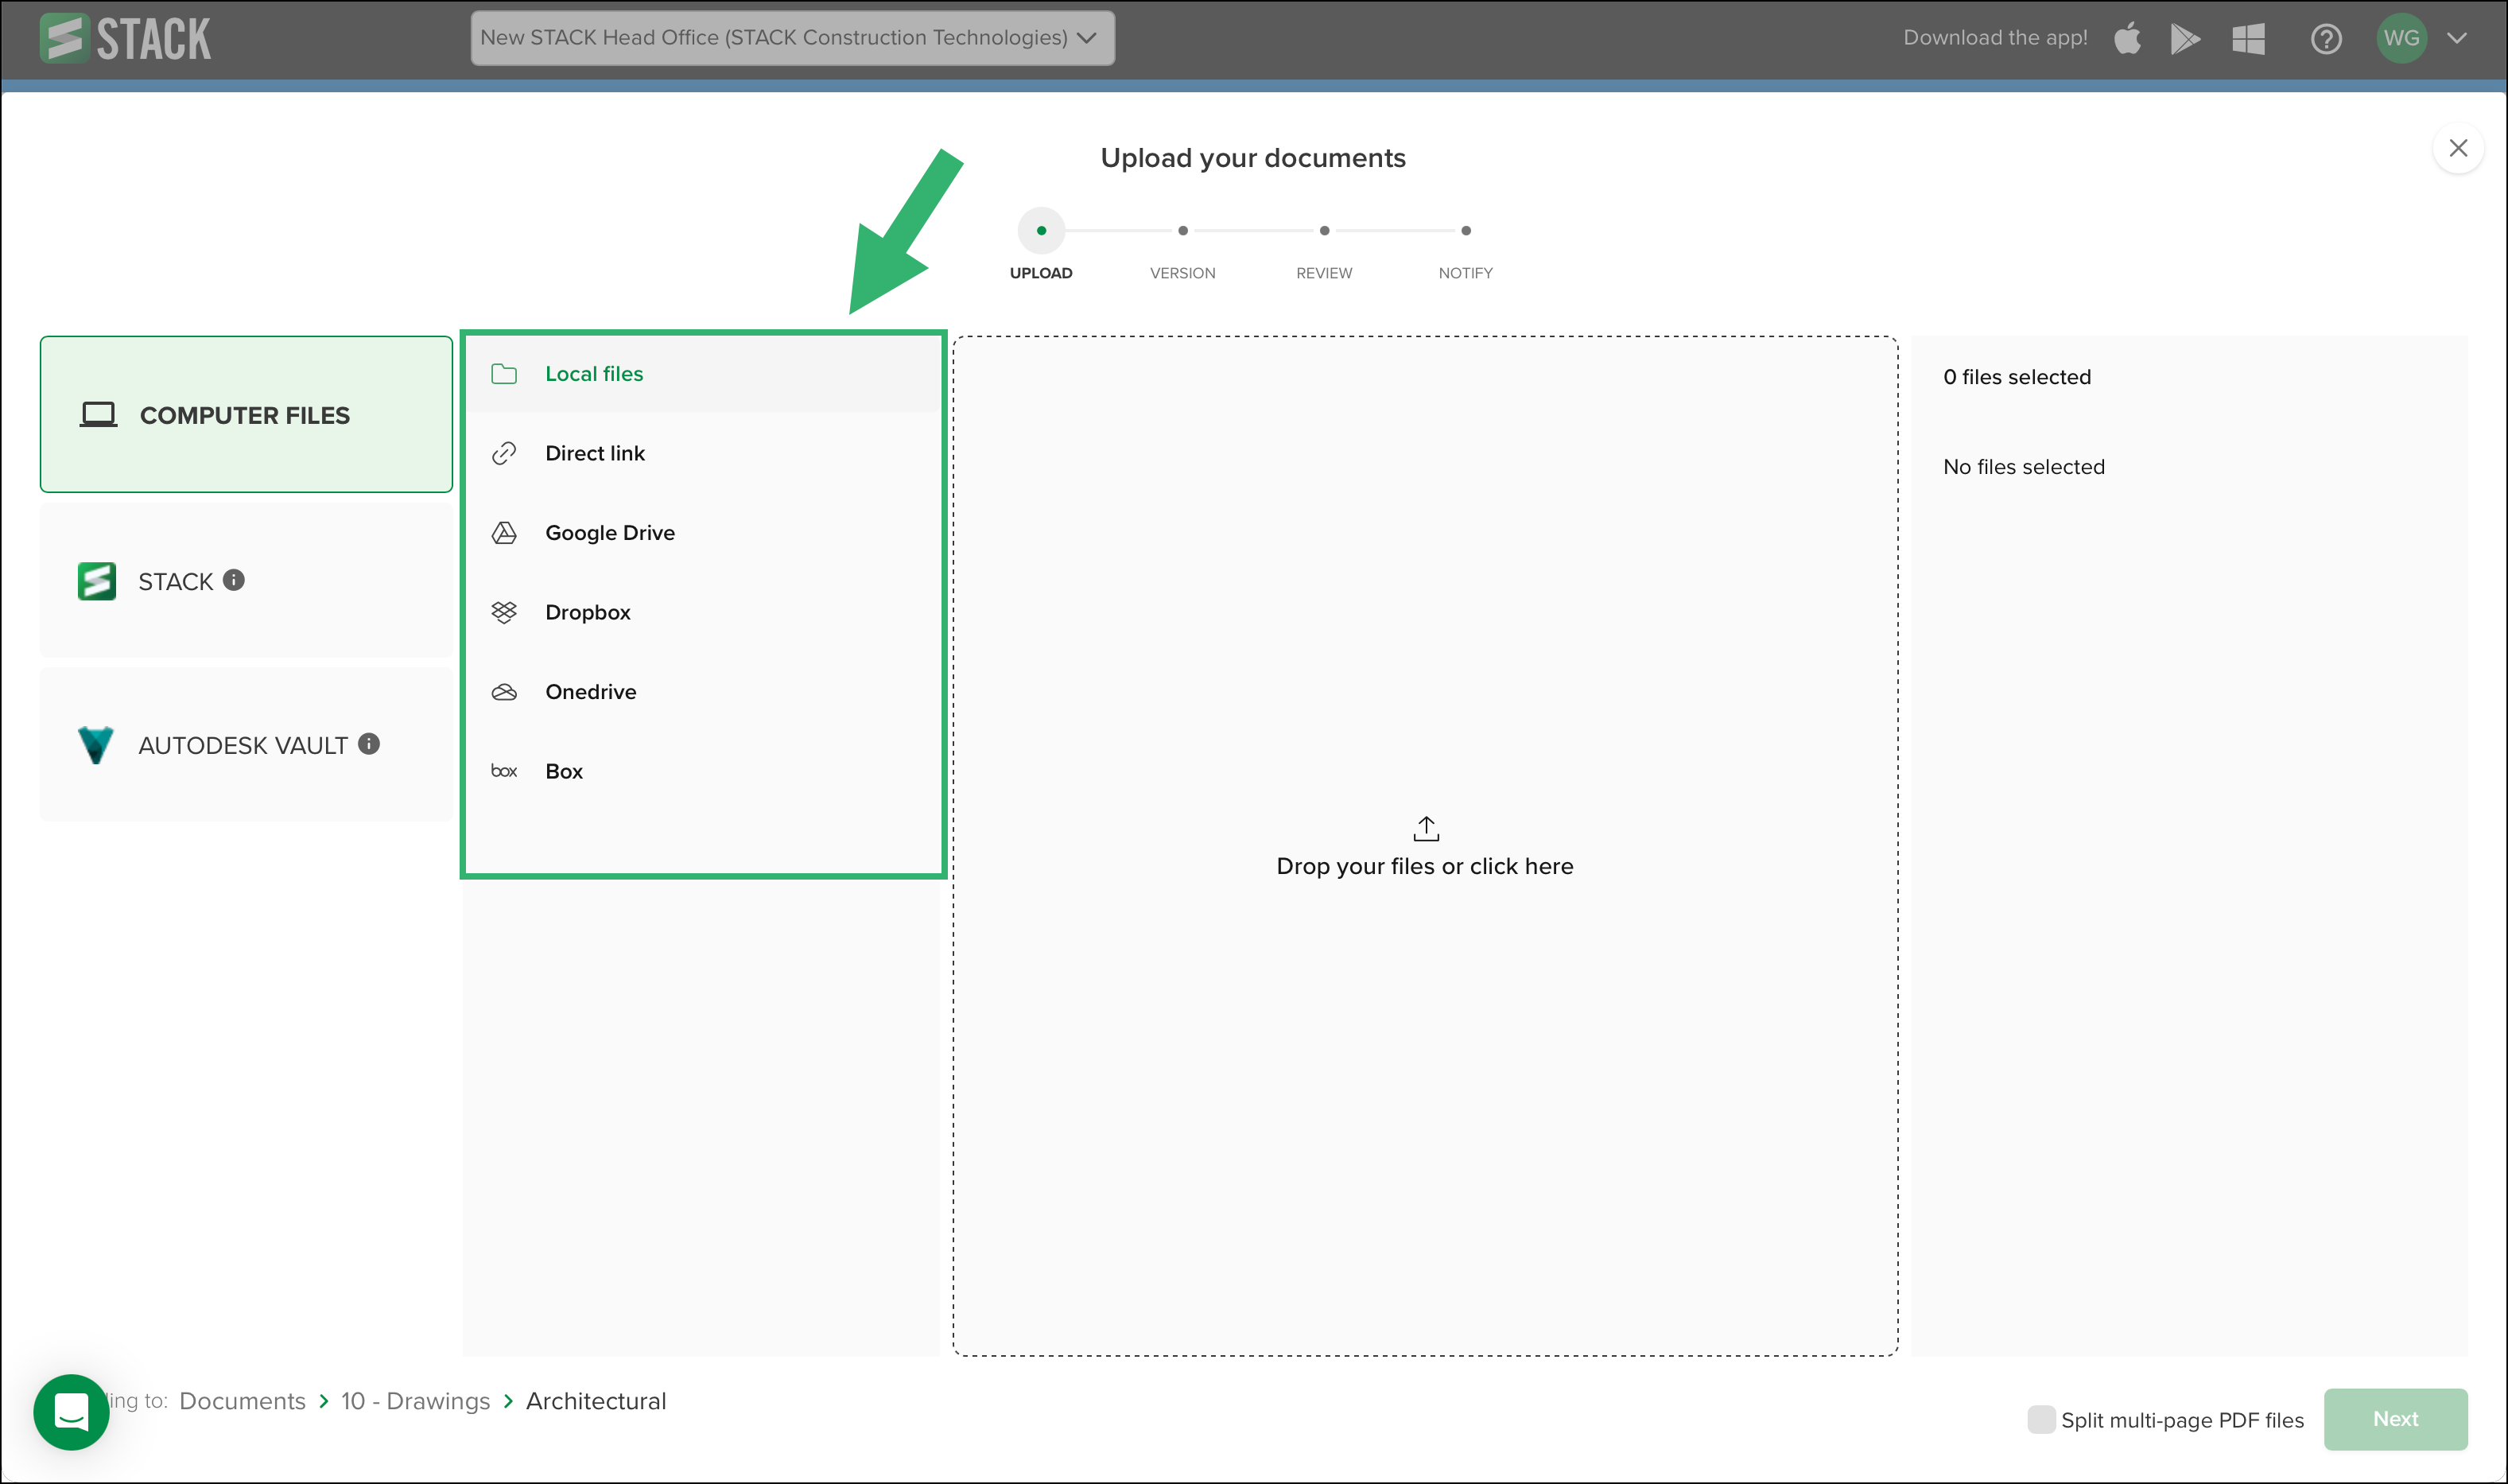Select the Dropbox upload source
Screen dimensions: 2508x1484
588,611
